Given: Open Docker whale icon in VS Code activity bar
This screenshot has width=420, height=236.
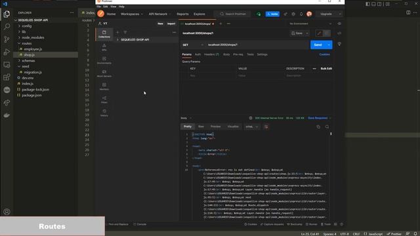Looking at the screenshot, I should pos(7,115).
